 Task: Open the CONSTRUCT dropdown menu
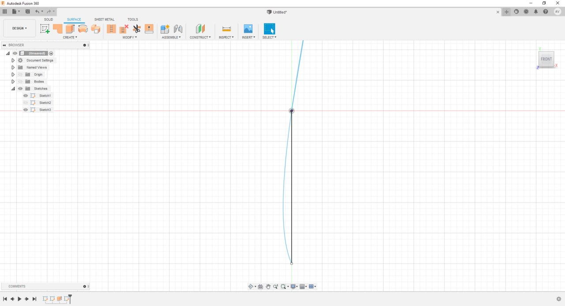coord(200,38)
